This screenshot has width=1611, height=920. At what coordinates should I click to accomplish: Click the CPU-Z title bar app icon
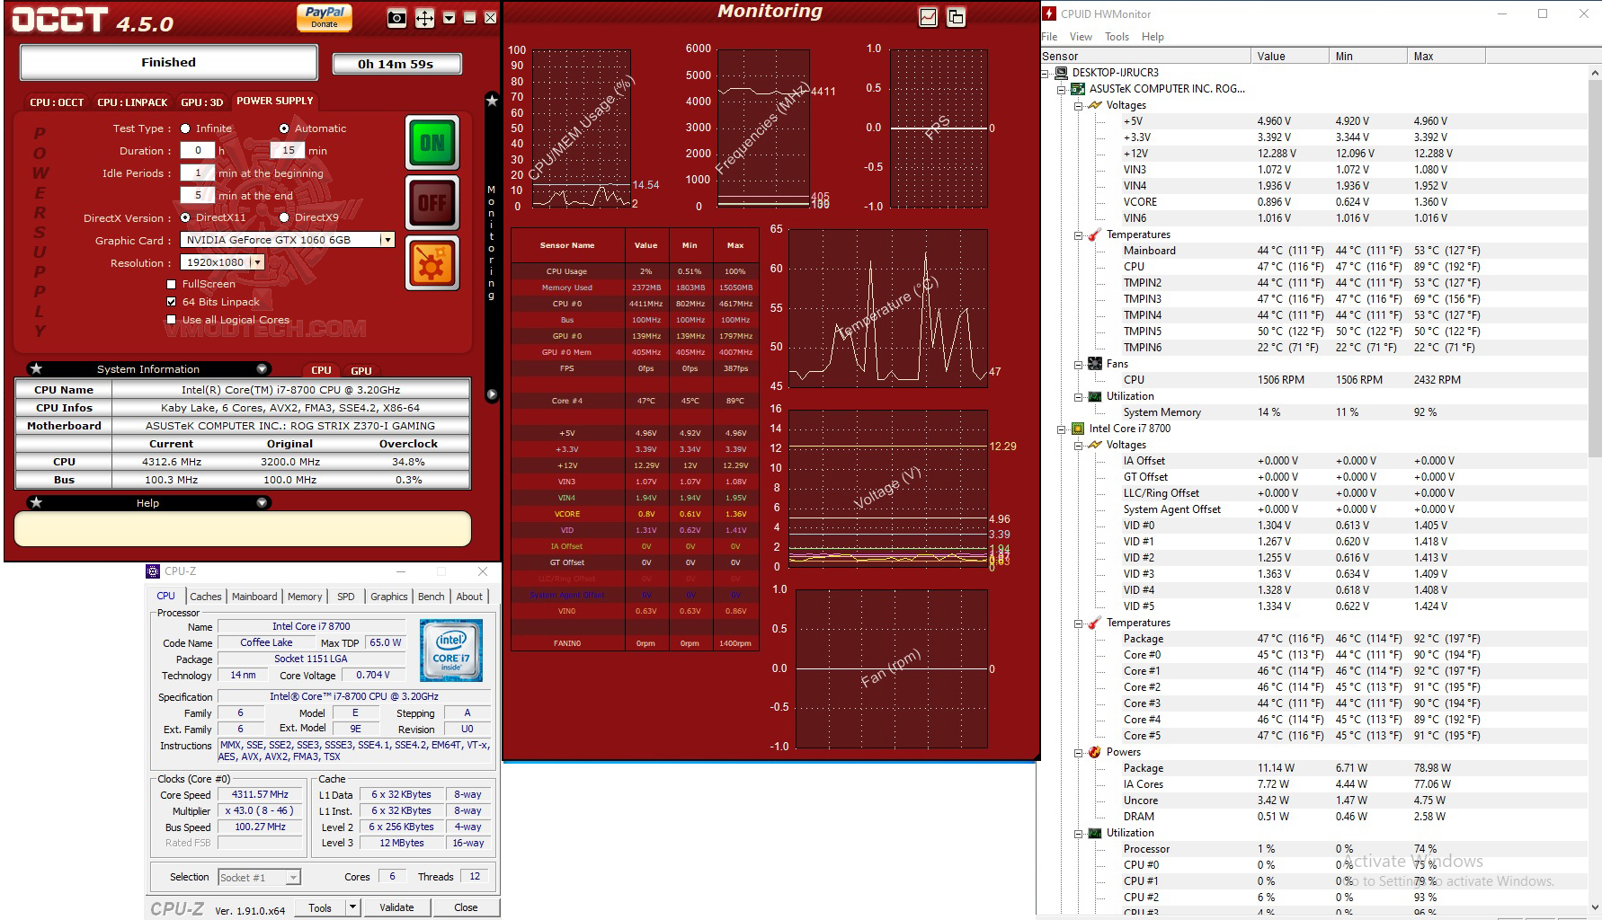tap(154, 571)
